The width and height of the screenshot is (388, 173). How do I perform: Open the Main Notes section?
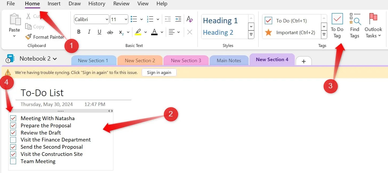[x=229, y=60]
